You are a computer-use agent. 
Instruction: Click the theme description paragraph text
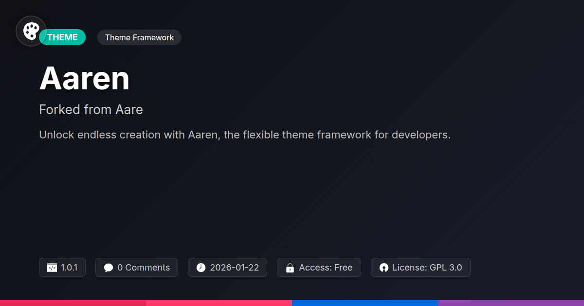point(245,135)
